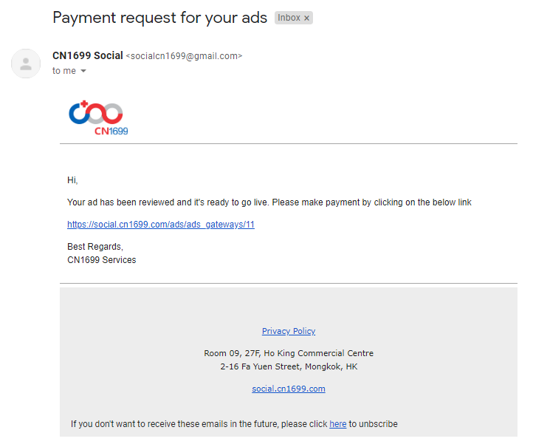Open the ads_gateways/11 payment link
Screen dimensions: 533x447
click(161, 225)
